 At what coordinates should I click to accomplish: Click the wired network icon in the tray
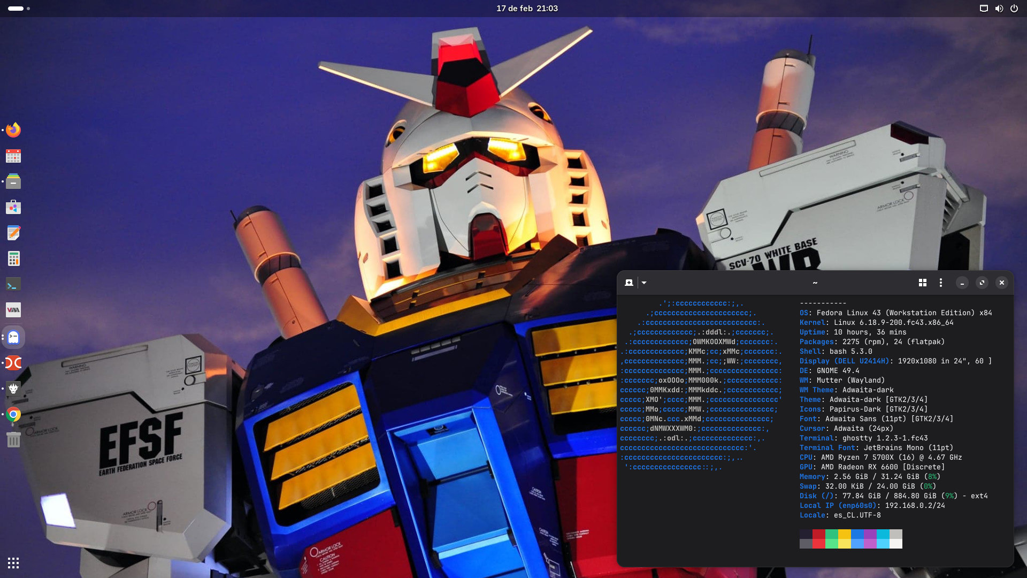click(983, 9)
